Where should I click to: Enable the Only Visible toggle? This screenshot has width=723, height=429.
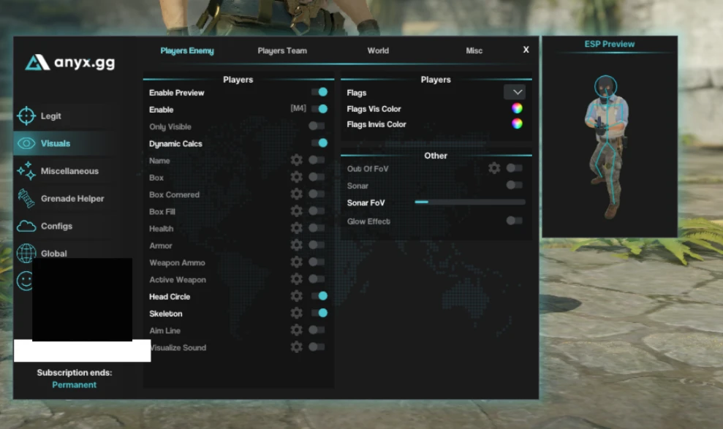[x=317, y=126]
